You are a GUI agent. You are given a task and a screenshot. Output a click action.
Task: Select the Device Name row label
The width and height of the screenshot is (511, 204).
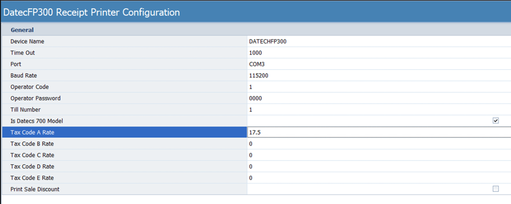click(27, 41)
